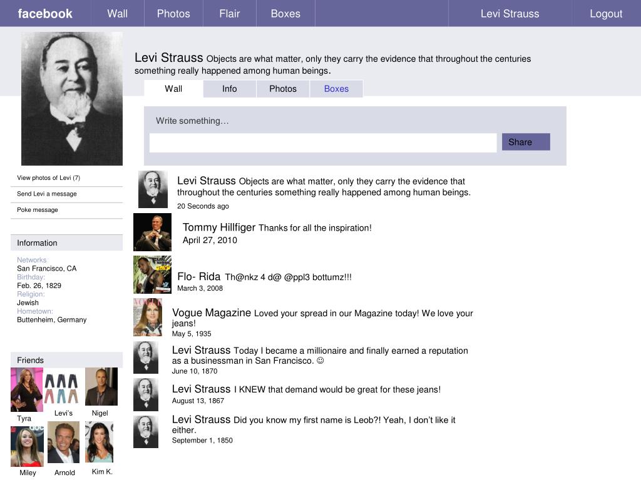Click the September 1, 1850 timestamp
The width and height of the screenshot is (641, 480).
[202, 441]
